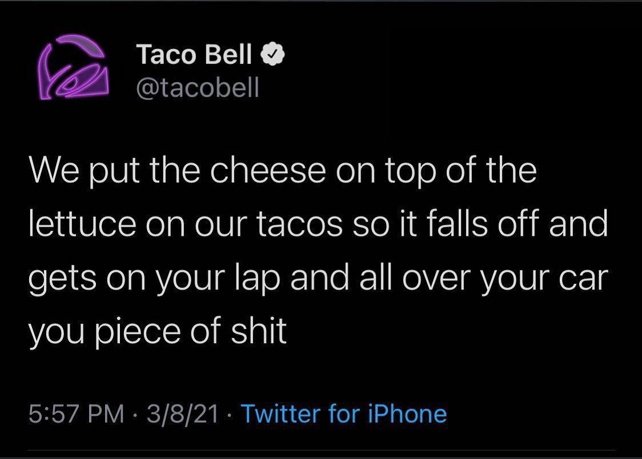
Task: Click the tweet line starting "We put the cheese"
Action: click(283, 171)
